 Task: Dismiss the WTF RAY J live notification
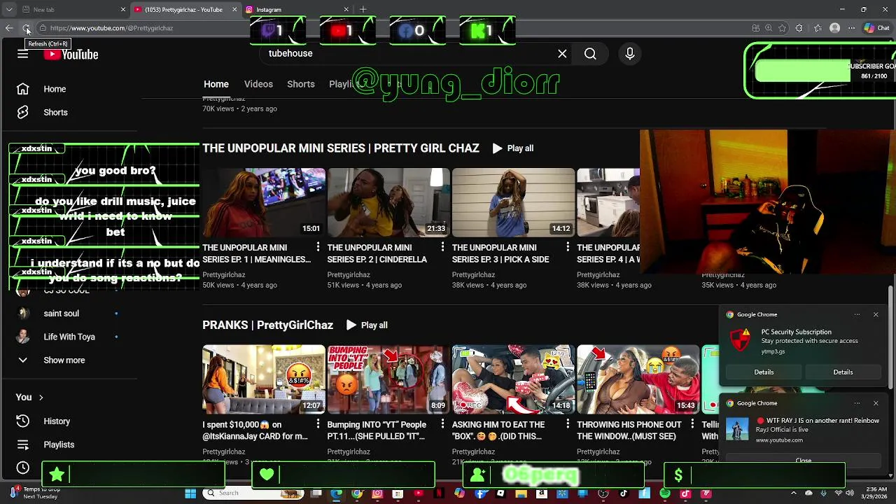(876, 403)
